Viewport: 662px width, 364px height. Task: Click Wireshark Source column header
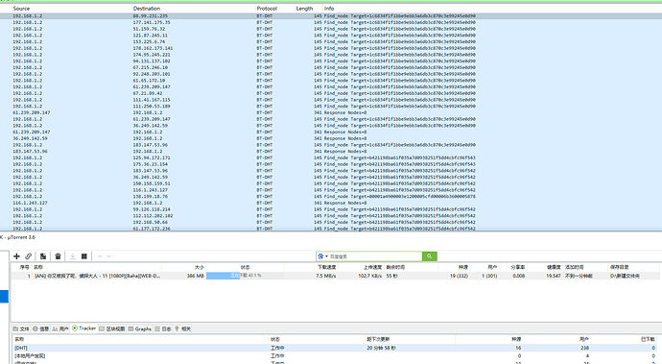21,9
